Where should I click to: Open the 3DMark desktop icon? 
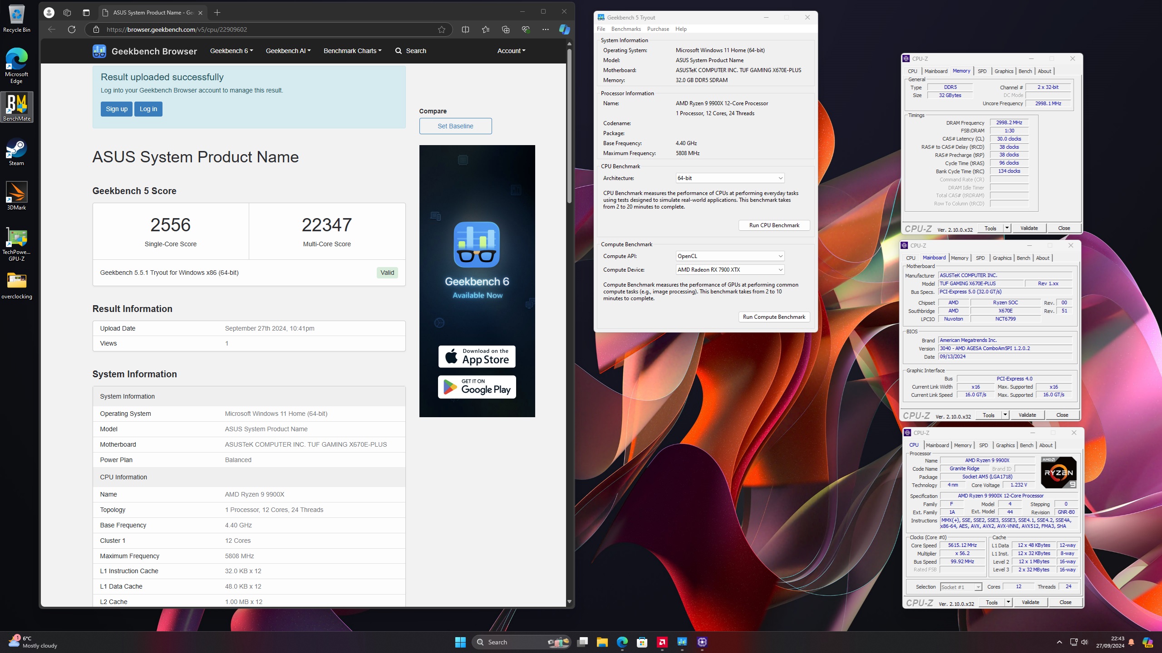coord(17,196)
